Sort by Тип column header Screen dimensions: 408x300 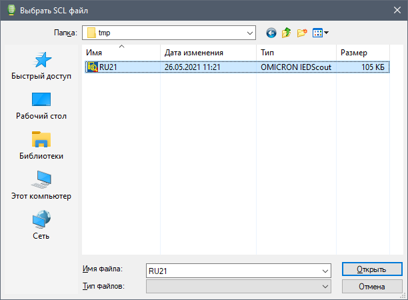click(x=296, y=52)
